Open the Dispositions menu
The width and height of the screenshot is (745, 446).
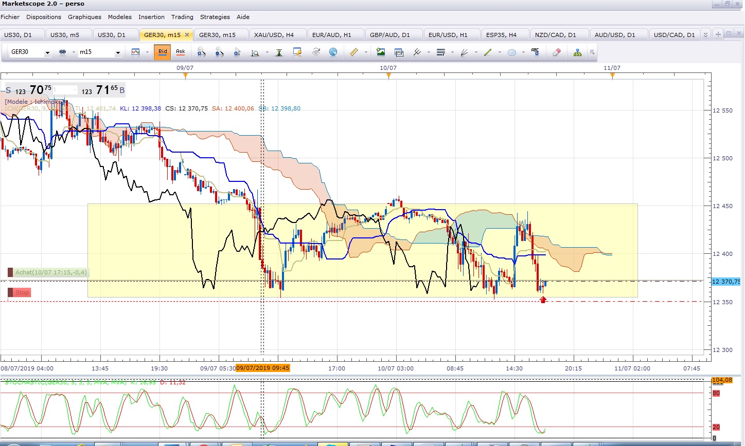tap(44, 17)
